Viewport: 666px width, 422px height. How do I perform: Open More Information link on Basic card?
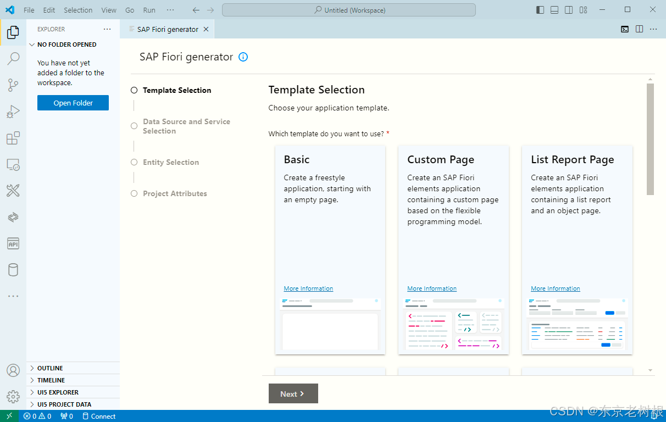pyautogui.click(x=308, y=288)
